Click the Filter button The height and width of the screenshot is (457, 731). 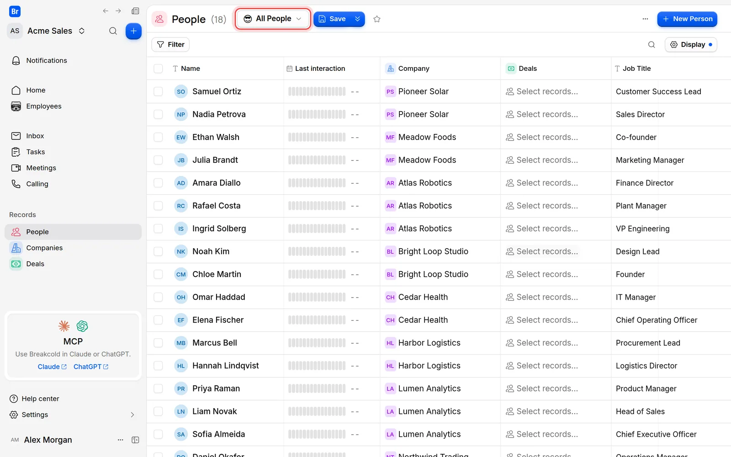(x=170, y=44)
